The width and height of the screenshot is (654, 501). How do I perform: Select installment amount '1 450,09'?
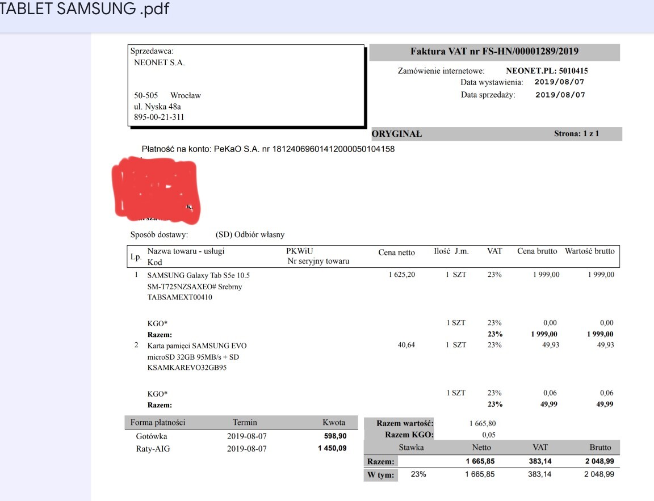[332, 448]
